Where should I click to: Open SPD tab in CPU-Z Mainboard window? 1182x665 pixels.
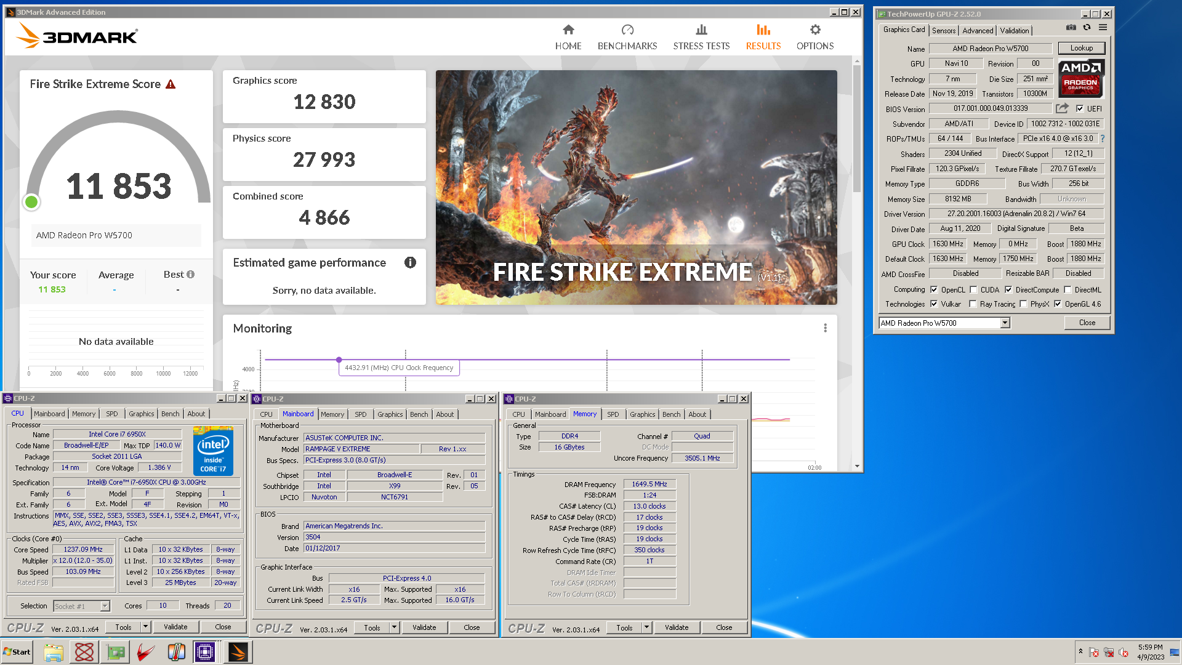coord(361,414)
